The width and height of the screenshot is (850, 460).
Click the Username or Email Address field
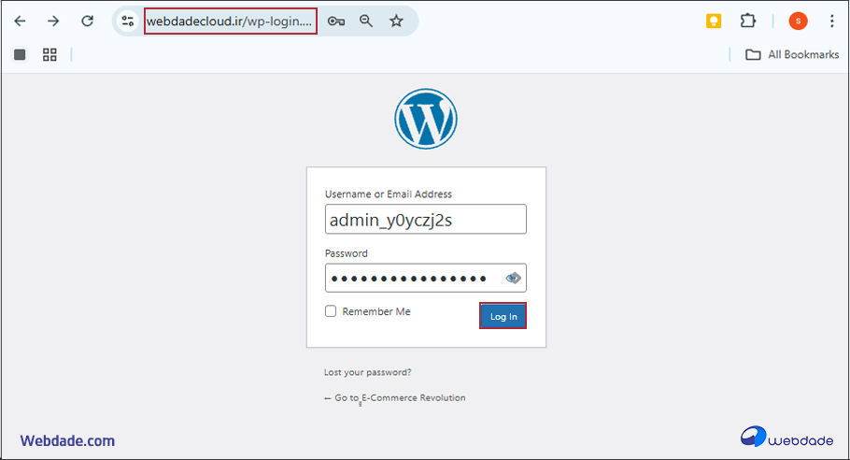pos(425,220)
